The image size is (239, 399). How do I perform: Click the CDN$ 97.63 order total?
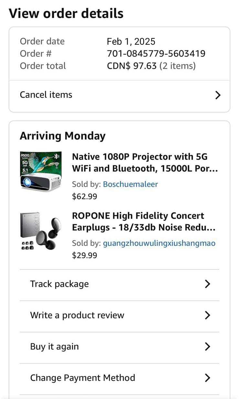pyautogui.click(x=132, y=66)
